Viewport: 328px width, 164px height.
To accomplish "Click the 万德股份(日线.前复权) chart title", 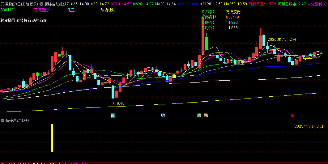I will coord(19,4).
